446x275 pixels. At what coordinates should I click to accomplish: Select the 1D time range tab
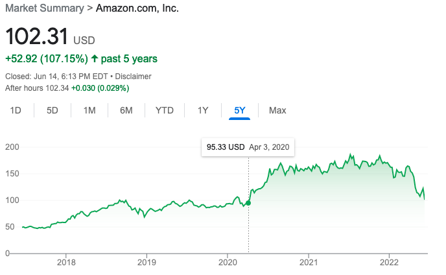click(x=16, y=110)
